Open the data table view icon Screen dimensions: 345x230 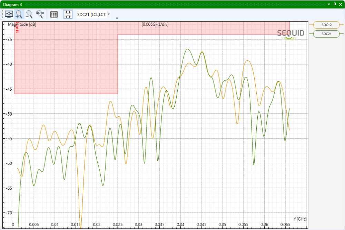pyautogui.click(x=54, y=14)
